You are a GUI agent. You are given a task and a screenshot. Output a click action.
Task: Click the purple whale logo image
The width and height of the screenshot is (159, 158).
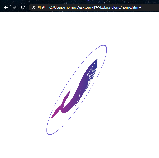point(77,90)
